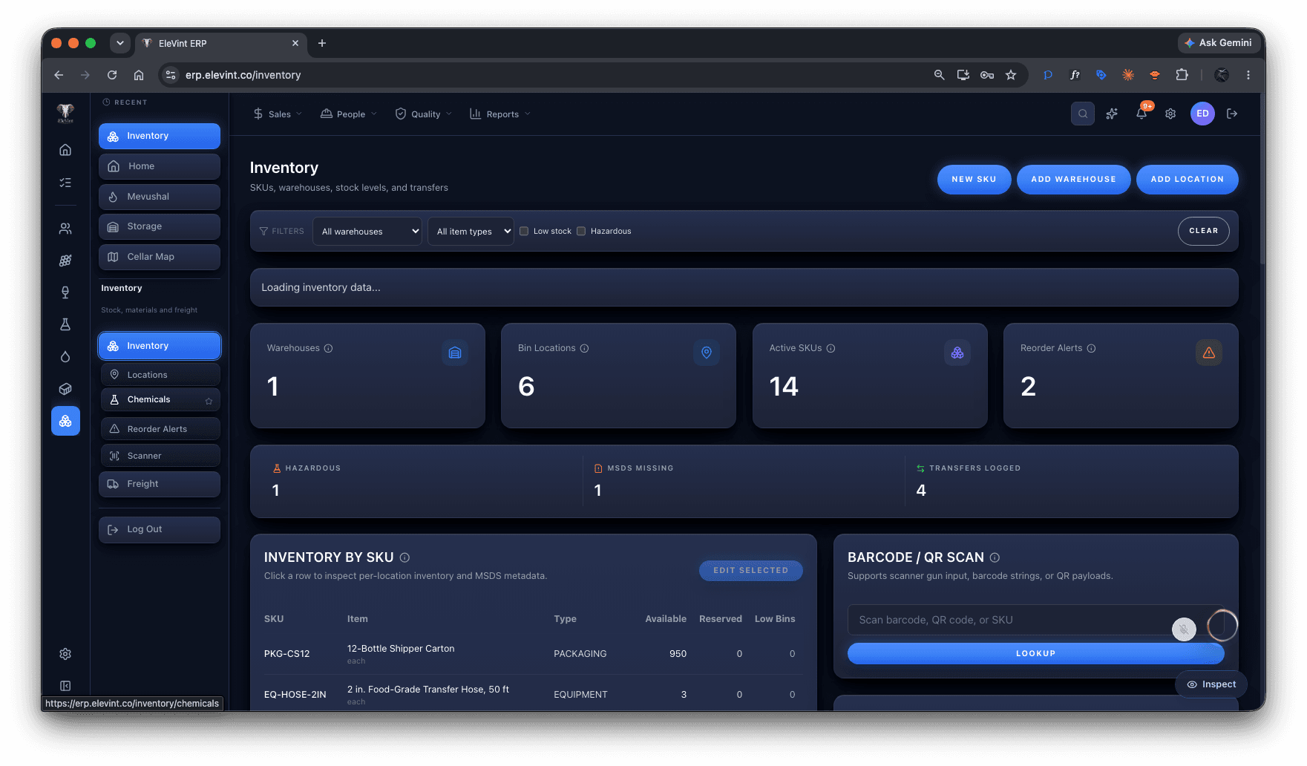This screenshot has width=1307, height=766.
Task: Open the droplet icon in the left rail
Action: [x=65, y=357]
